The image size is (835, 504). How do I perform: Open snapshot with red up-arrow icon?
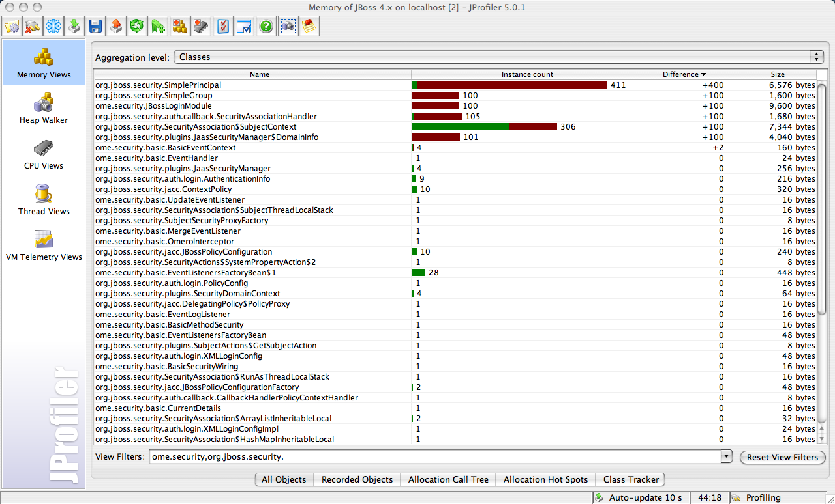tap(116, 26)
